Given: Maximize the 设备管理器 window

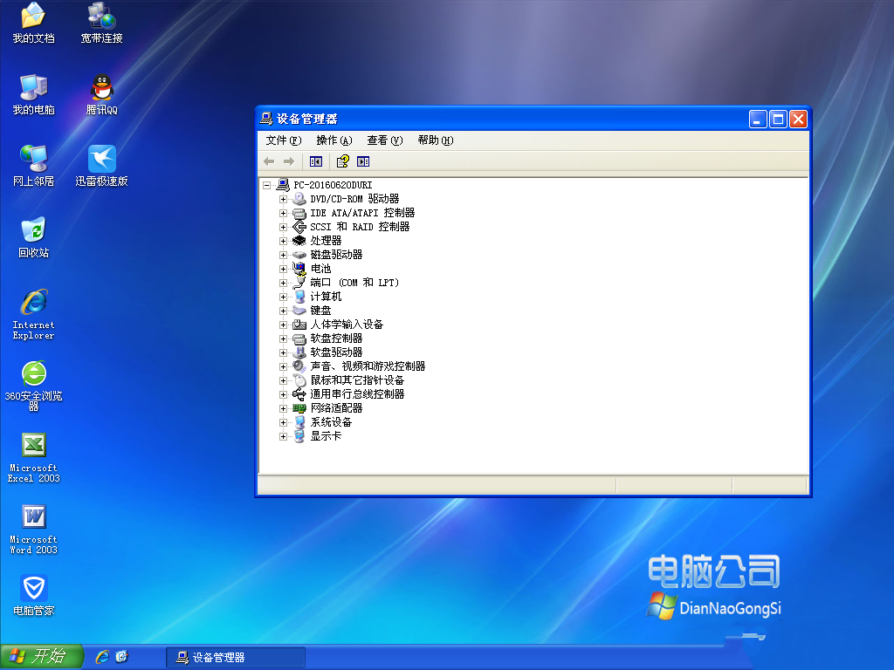Looking at the screenshot, I should point(778,119).
